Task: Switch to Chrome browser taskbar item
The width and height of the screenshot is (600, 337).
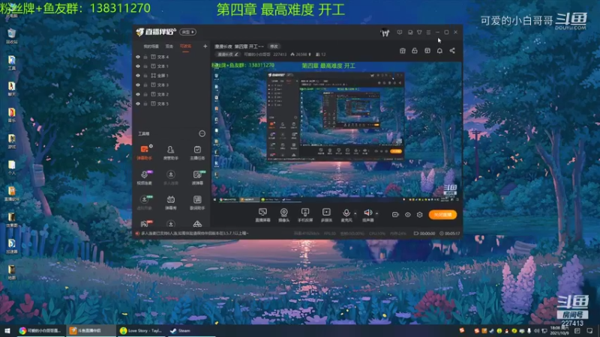Action: pyautogui.click(x=40, y=330)
